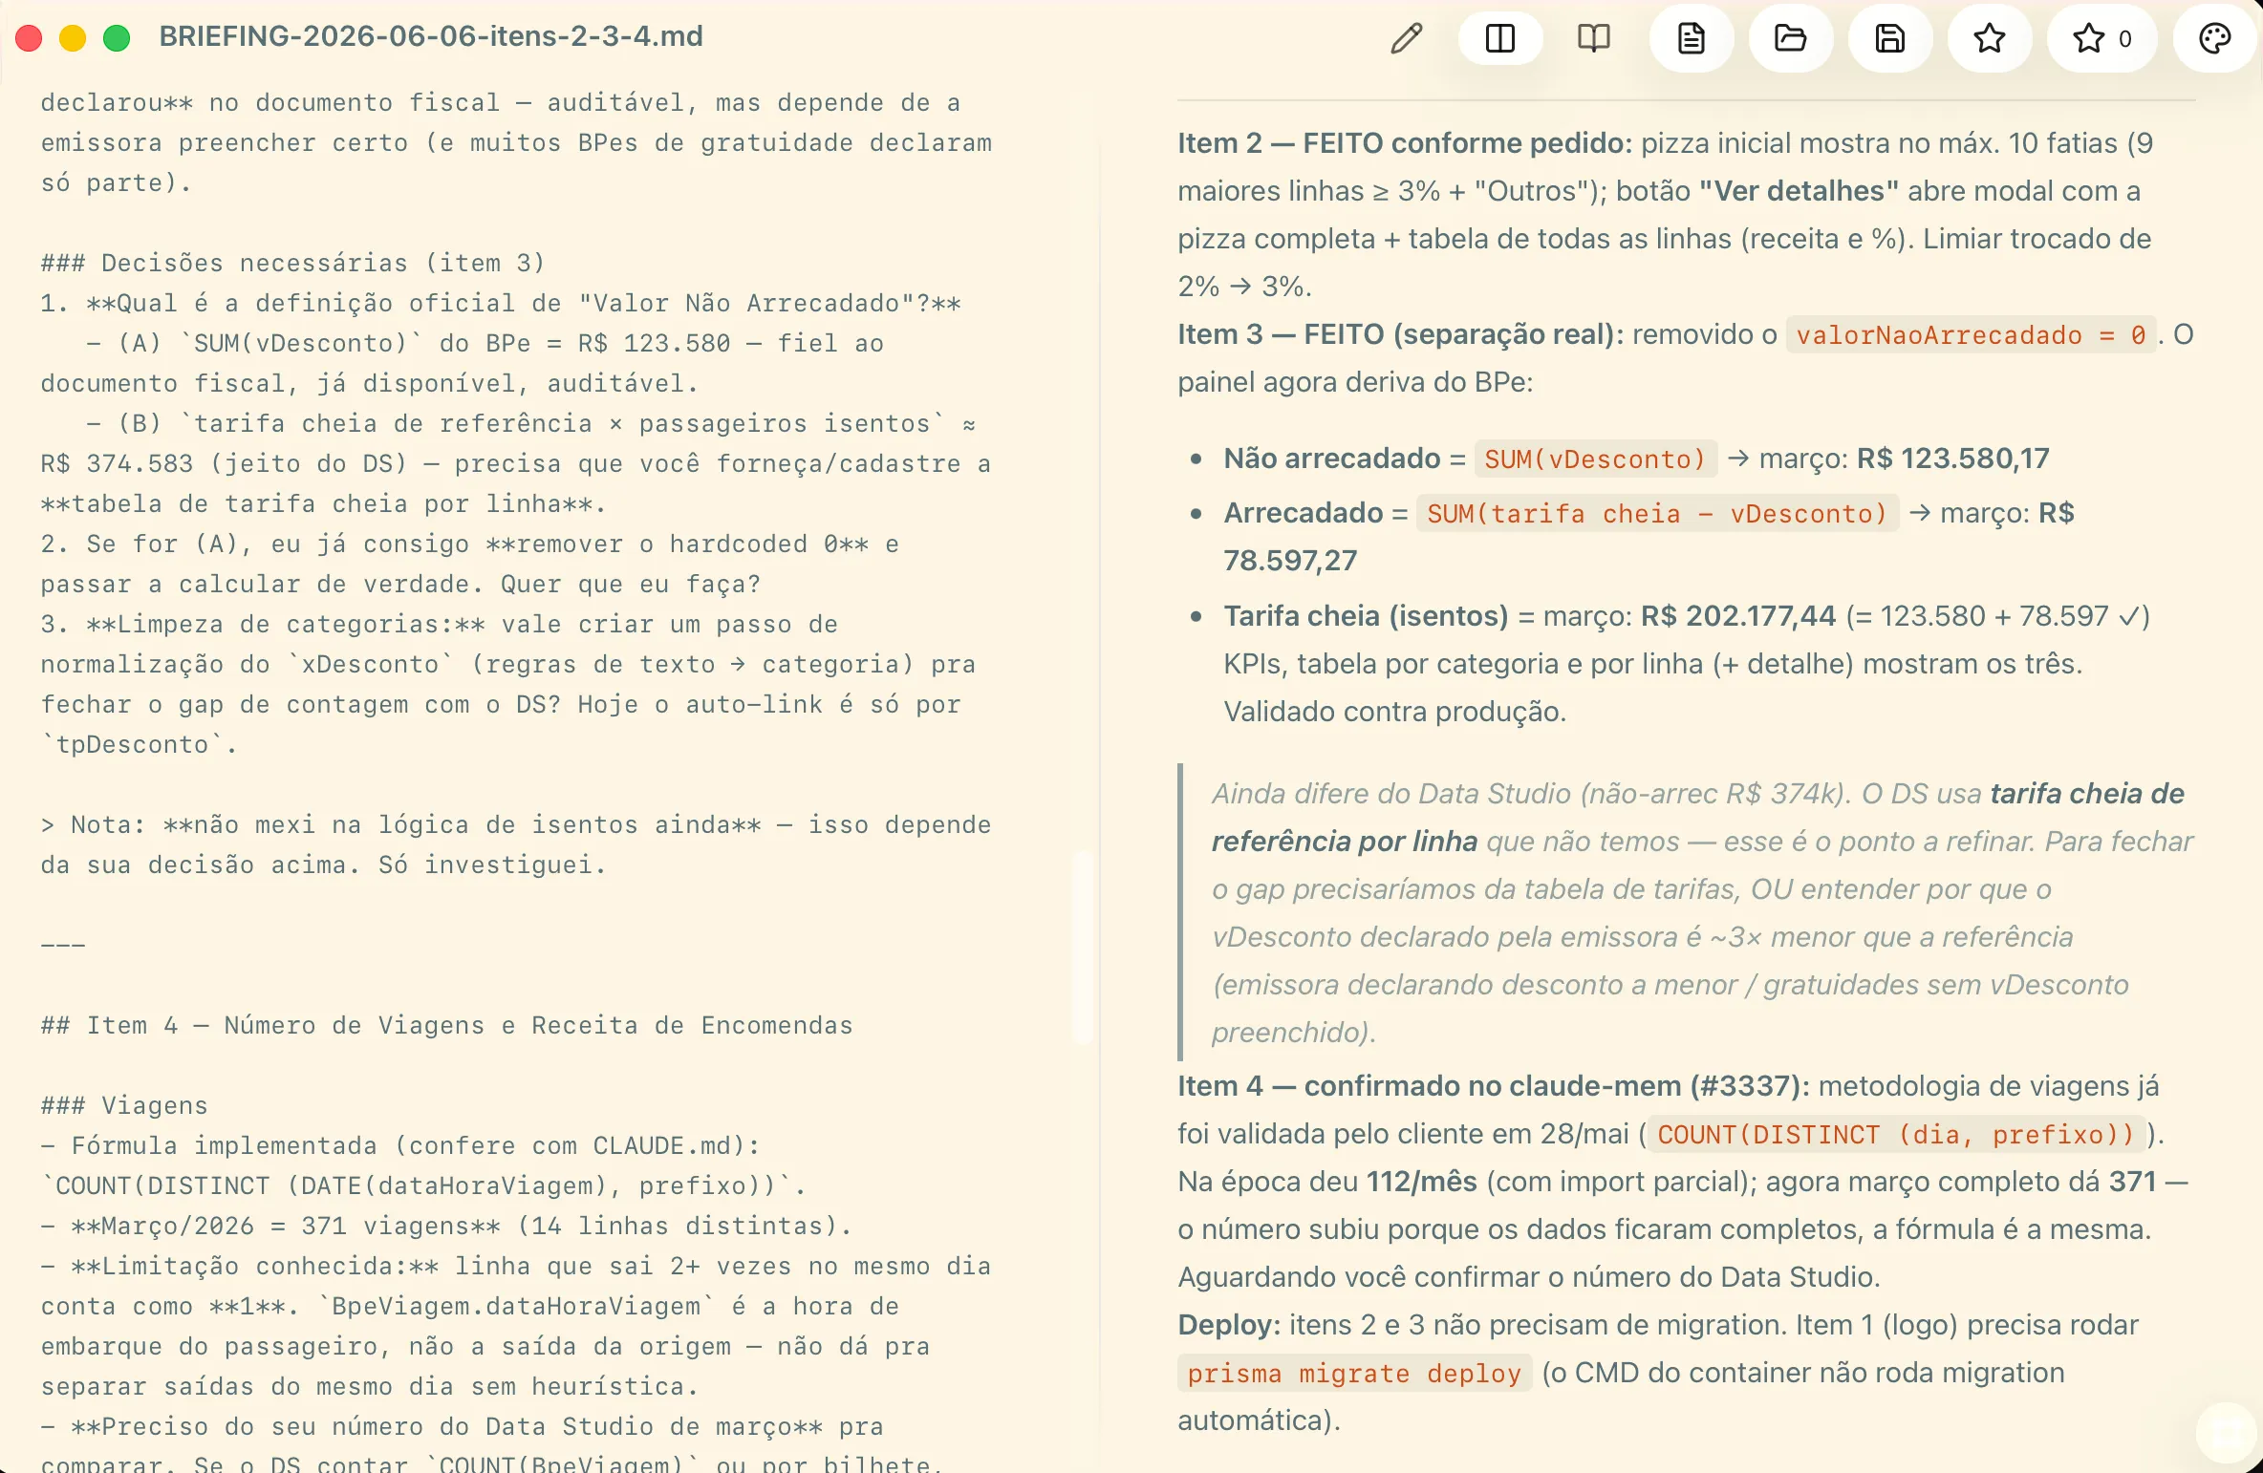Switch to the open-book reading view icon
2263x1473 pixels.
pyautogui.click(x=1593, y=38)
